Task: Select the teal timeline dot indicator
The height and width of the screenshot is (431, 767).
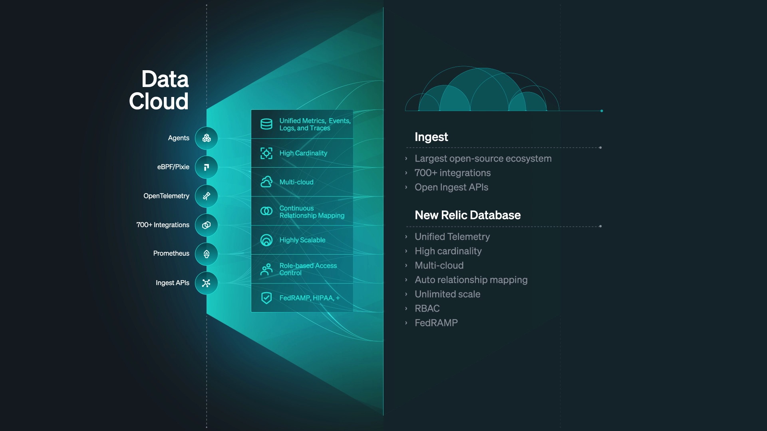Action: coord(602,111)
